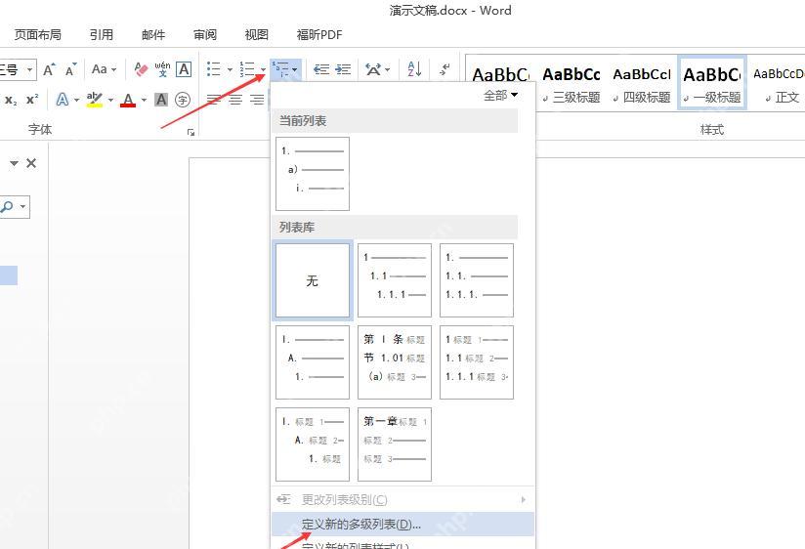Open the 福昕PDF ribbon tab
805x549 pixels.
pos(319,34)
